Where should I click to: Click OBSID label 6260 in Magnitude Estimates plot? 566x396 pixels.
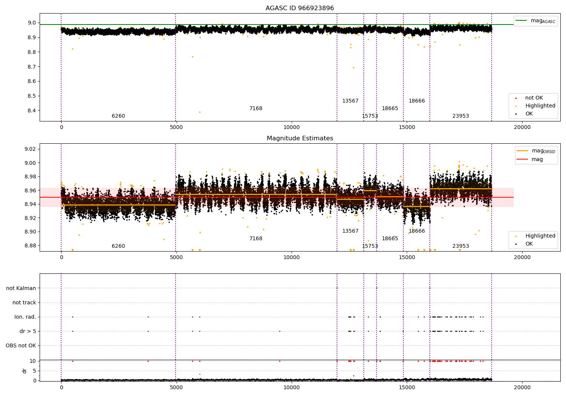tap(118, 246)
